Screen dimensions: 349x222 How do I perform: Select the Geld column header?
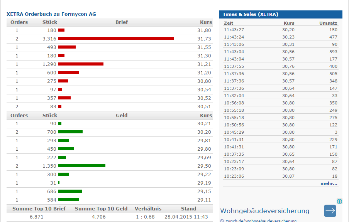point(122,116)
